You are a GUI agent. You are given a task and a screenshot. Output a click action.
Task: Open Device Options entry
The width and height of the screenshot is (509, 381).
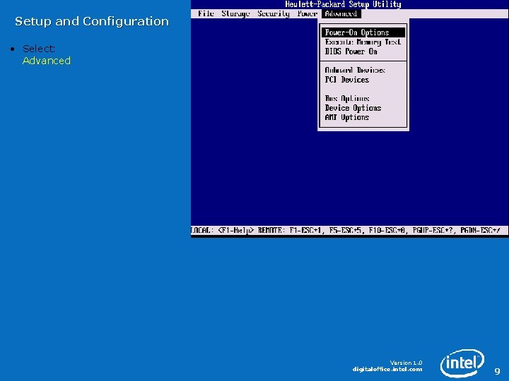coord(353,108)
